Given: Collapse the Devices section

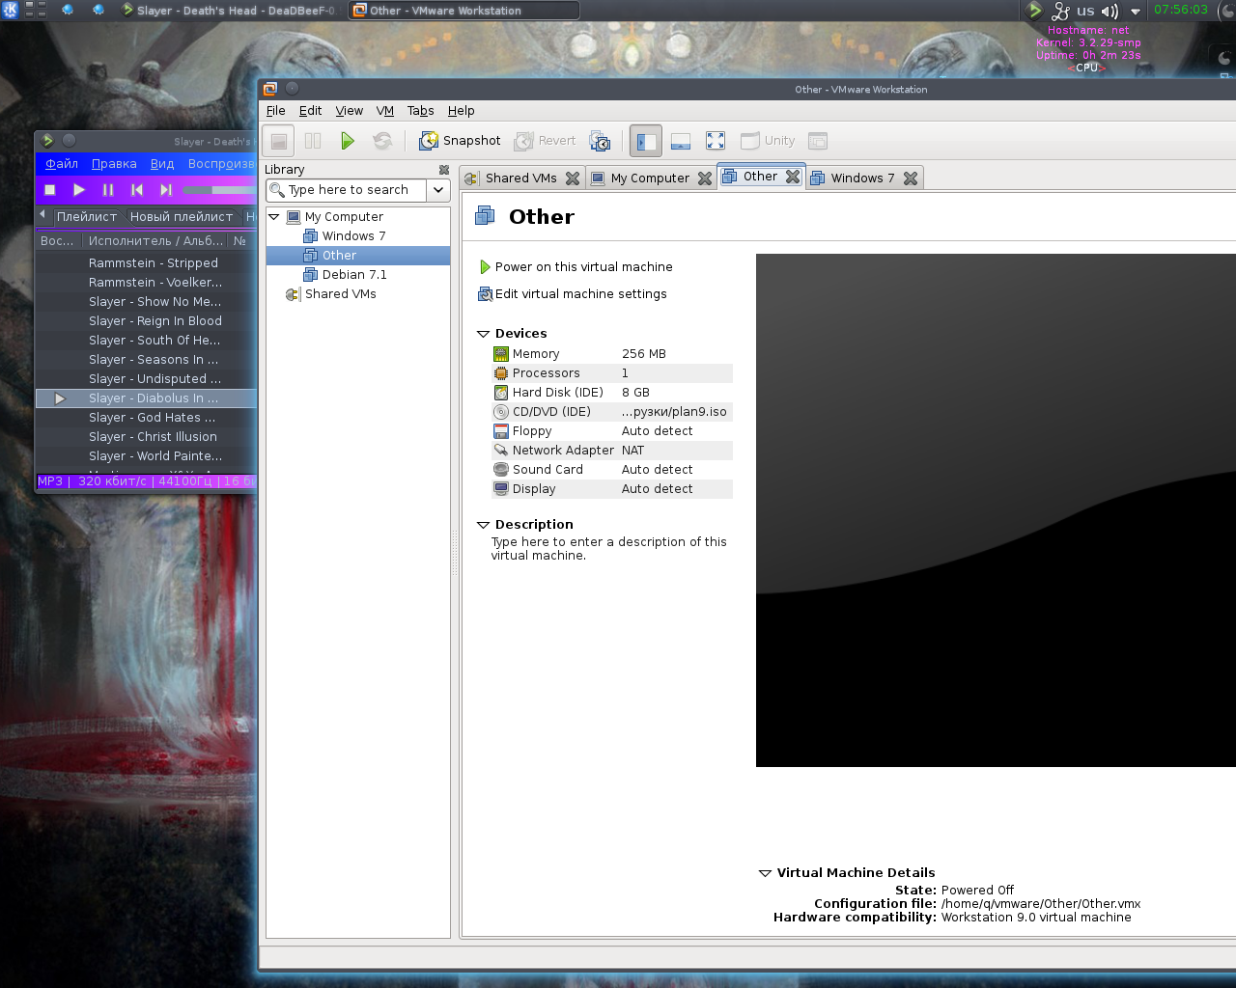Looking at the screenshot, I should (x=483, y=334).
